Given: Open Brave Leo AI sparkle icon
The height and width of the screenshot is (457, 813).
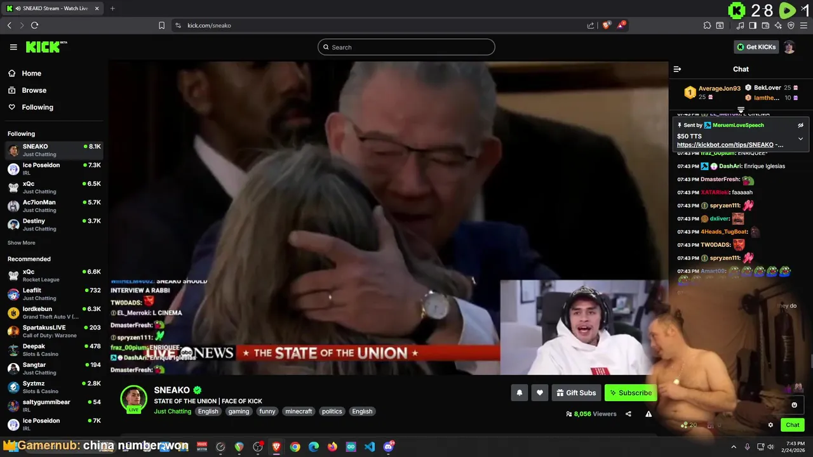Looking at the screenshot, I should tap(778, 25).
